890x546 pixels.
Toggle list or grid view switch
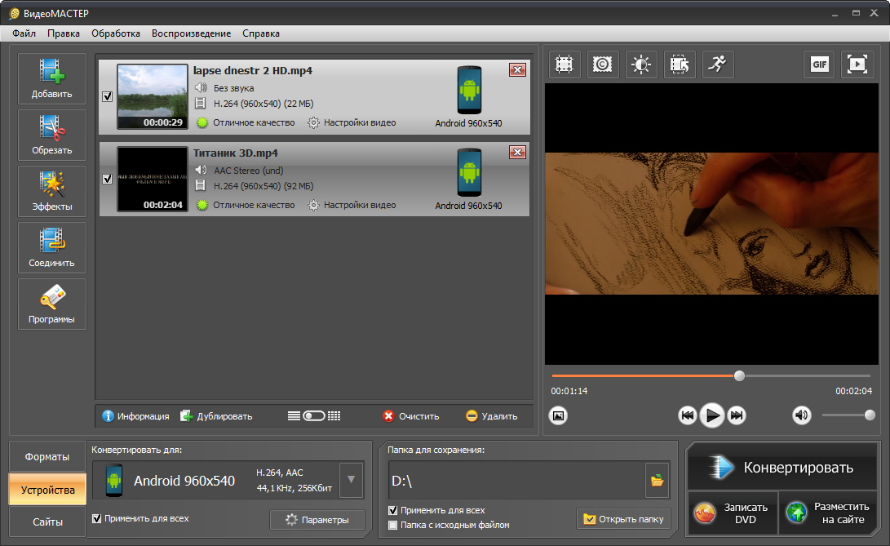[314, 416]
